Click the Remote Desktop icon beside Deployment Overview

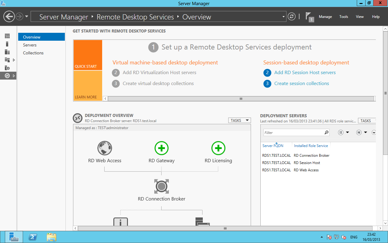(x=78, y=118)
